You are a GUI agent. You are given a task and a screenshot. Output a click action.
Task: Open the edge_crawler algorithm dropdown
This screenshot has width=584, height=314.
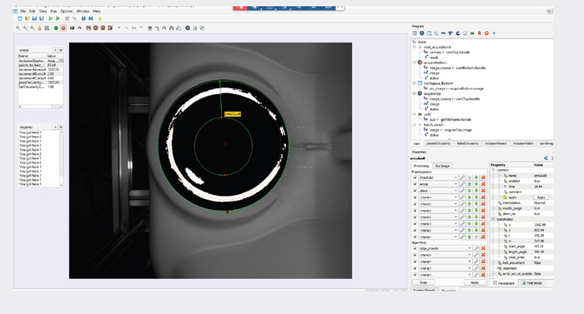[446, 248]
